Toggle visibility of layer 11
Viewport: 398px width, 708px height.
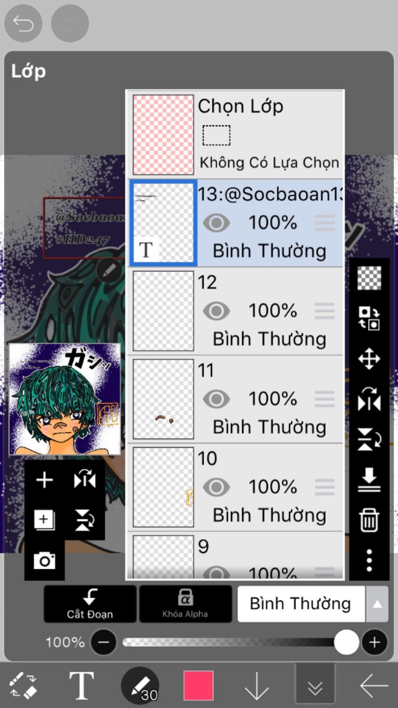216,399
